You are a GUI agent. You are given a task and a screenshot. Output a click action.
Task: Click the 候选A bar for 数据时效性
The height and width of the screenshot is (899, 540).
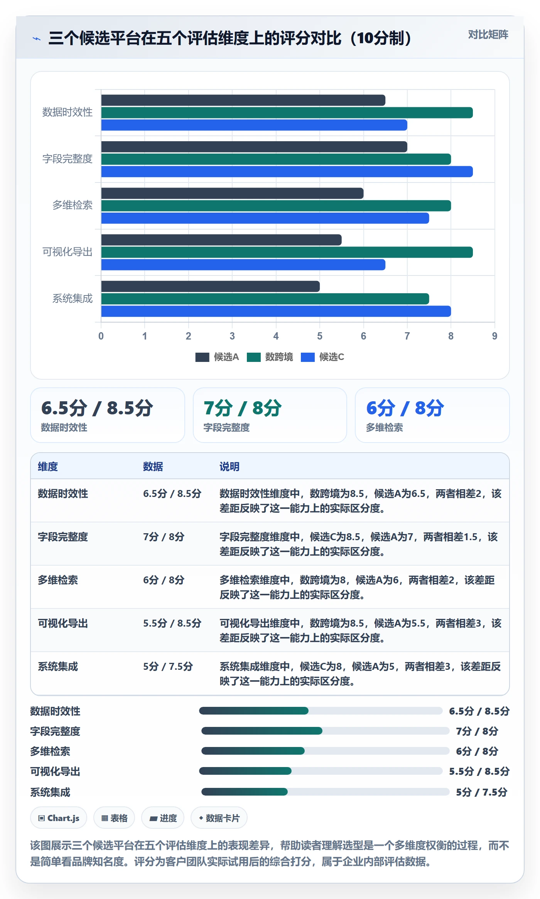[243, 100]
